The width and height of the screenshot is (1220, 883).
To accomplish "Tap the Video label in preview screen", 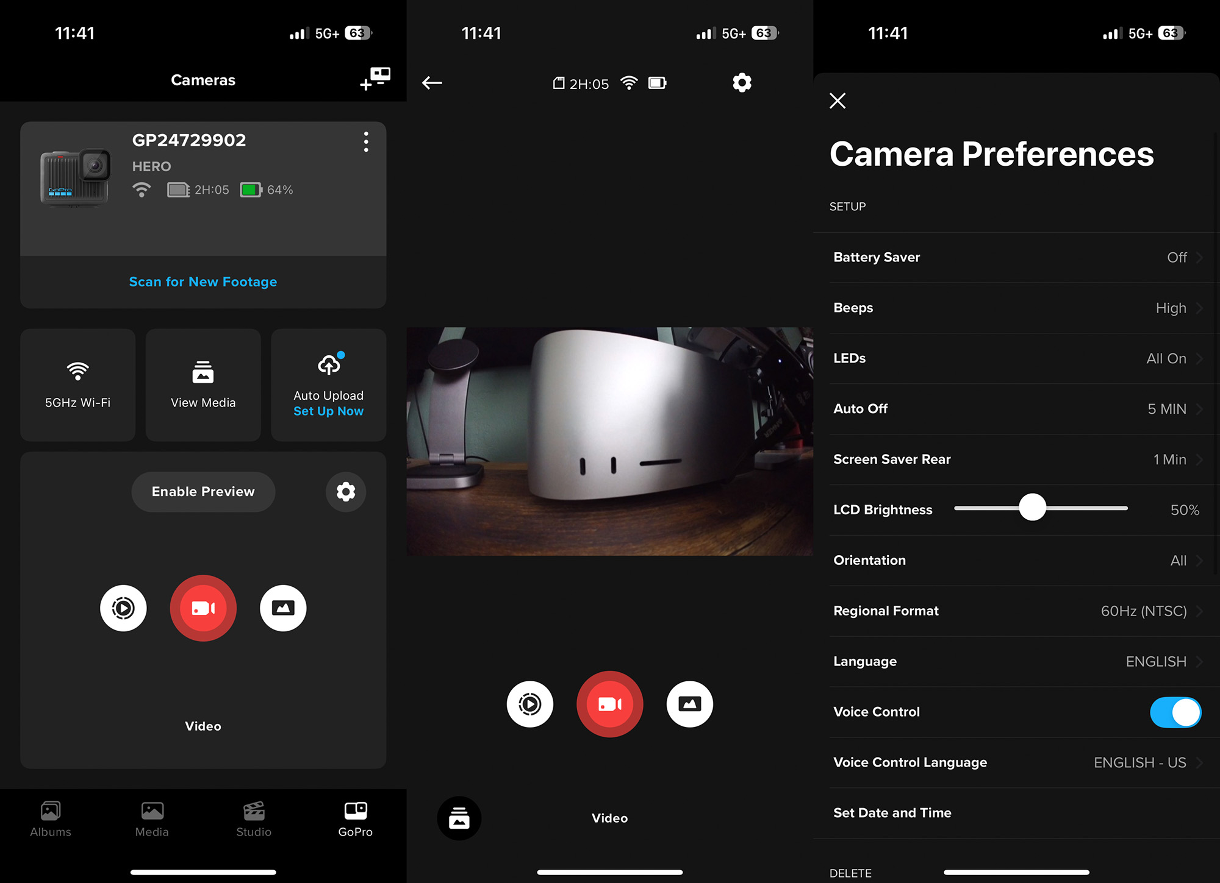I will click(610, 818).
